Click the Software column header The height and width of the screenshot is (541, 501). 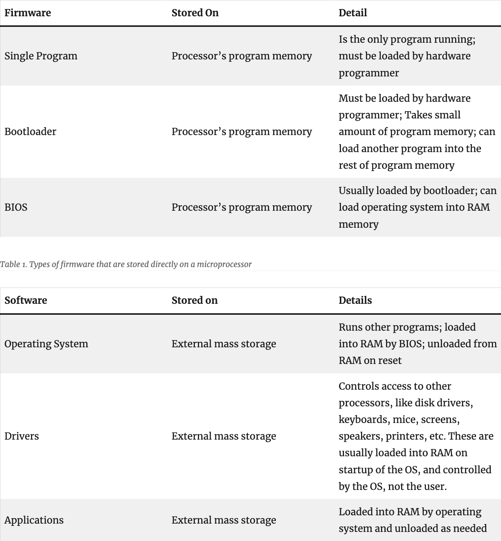click(26, 300)
